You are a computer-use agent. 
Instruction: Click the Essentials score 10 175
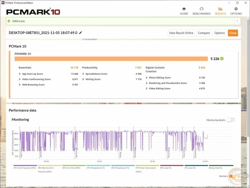coord(74,68)
